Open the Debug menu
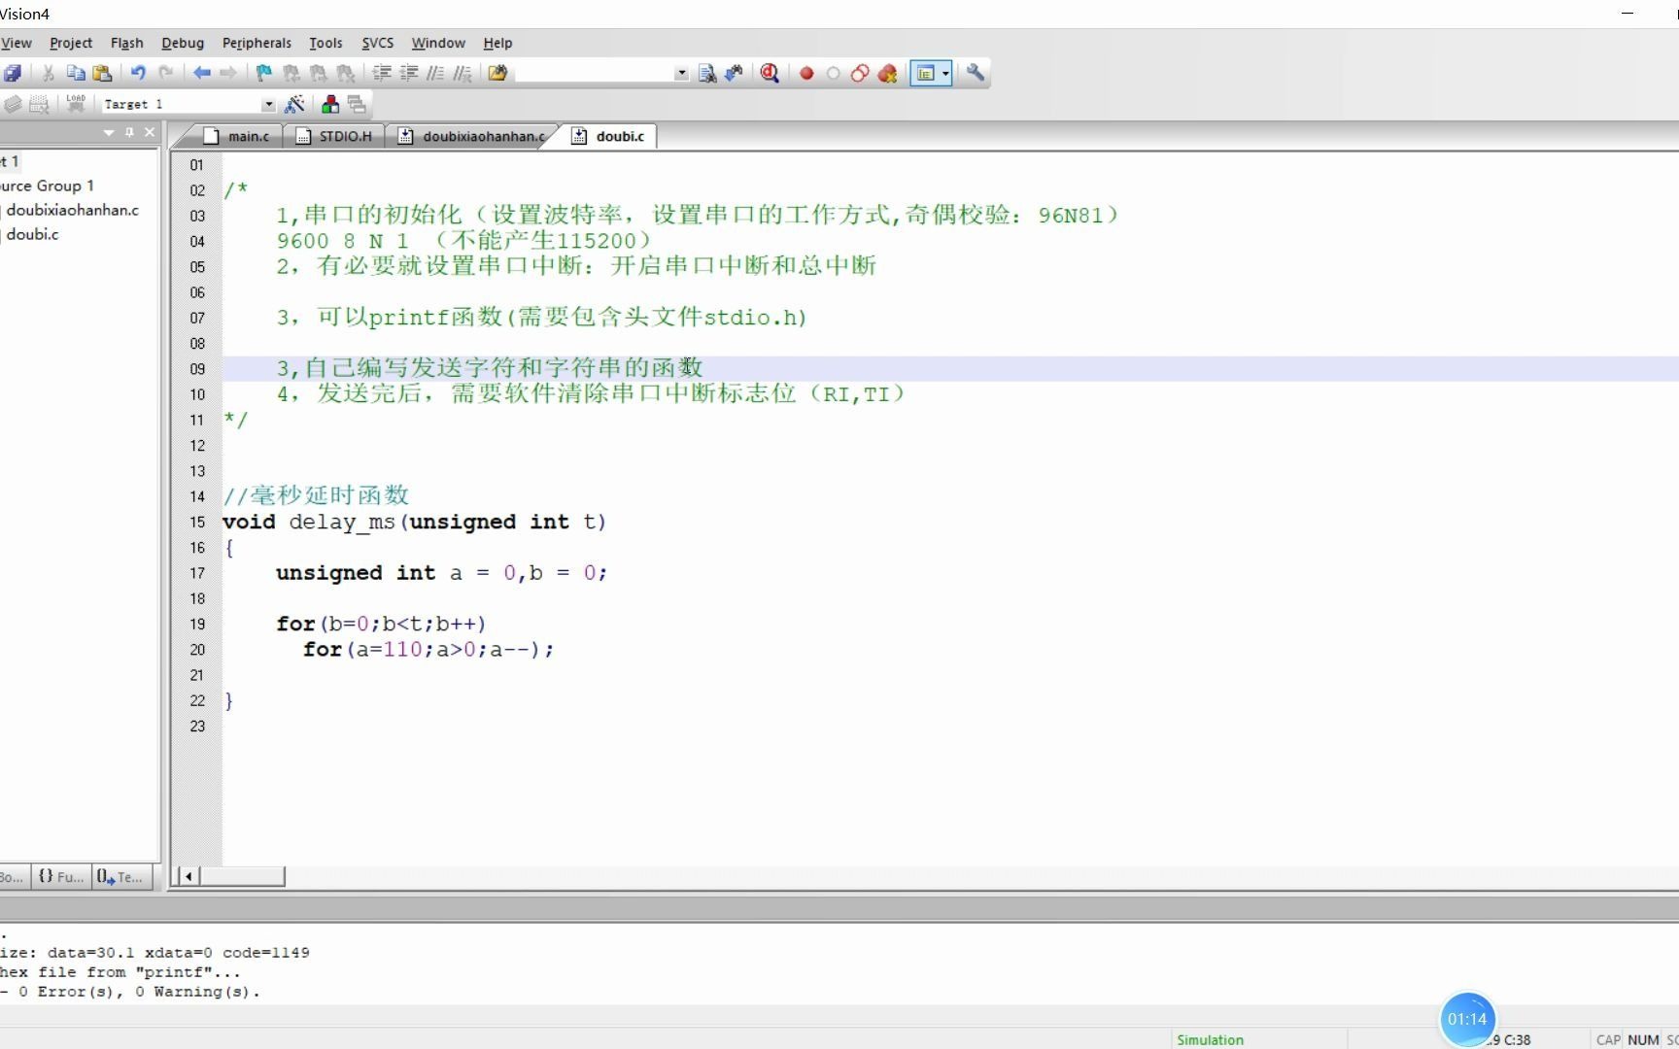 (183, 43)
